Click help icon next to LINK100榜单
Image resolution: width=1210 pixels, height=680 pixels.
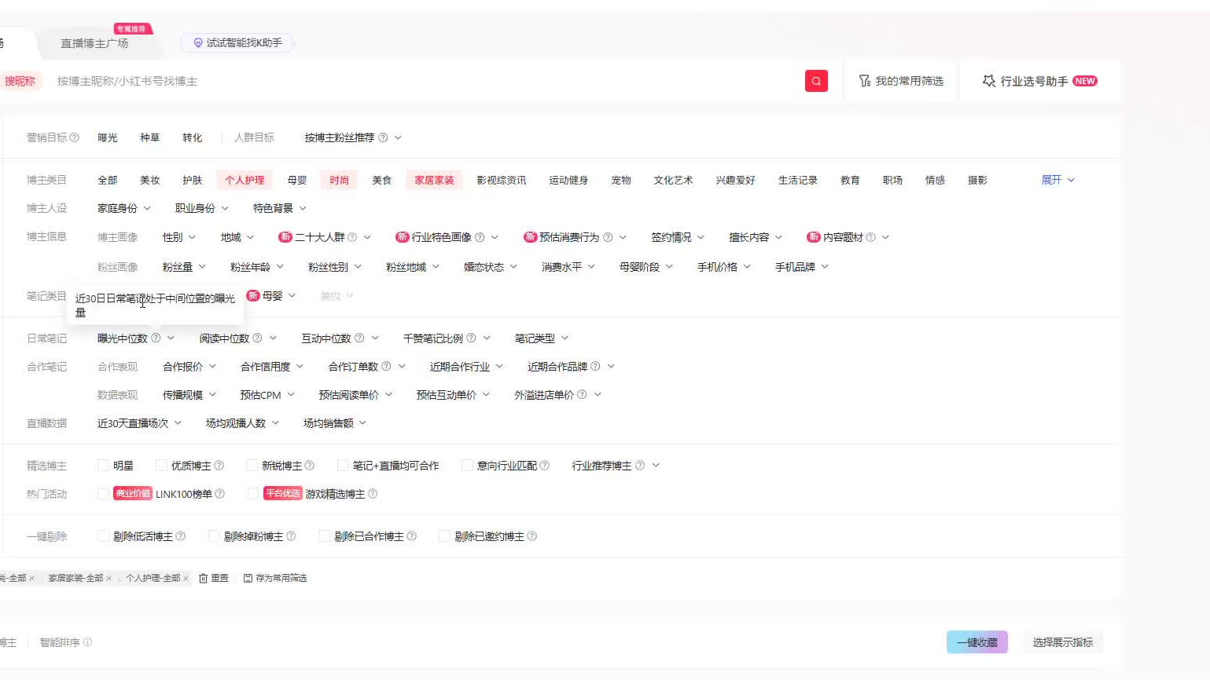click(x=220, y=494)
